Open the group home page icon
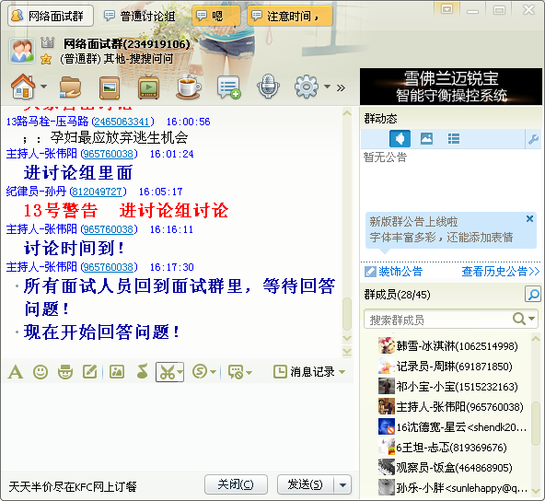Viewport: 545px width, 501px height. click(x=23, y=87)
